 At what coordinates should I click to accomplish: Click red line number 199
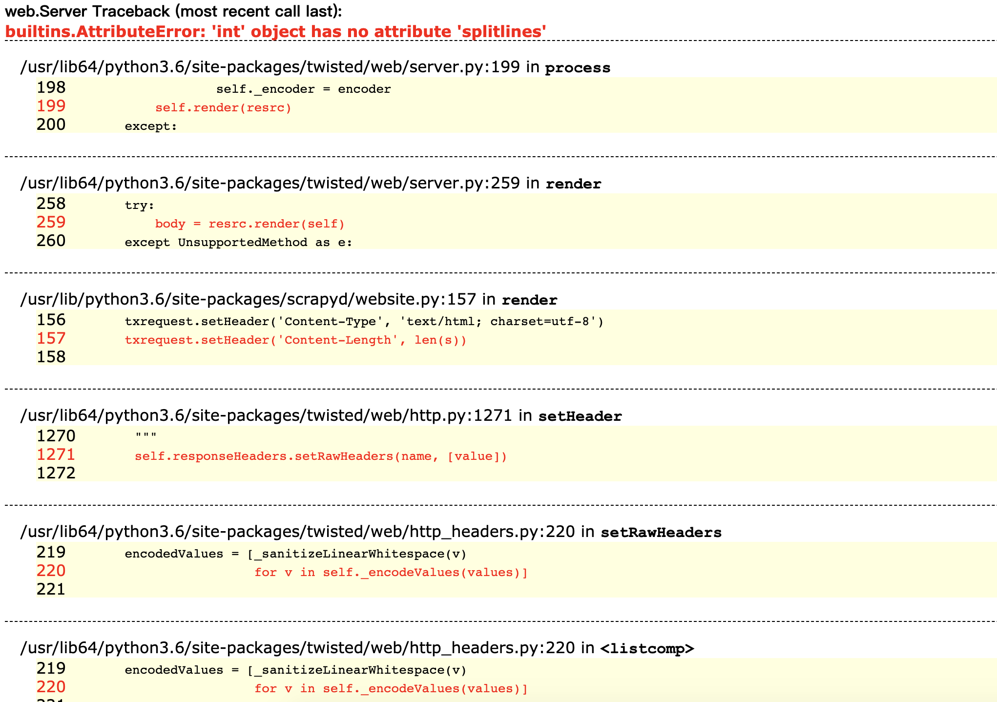51,106
